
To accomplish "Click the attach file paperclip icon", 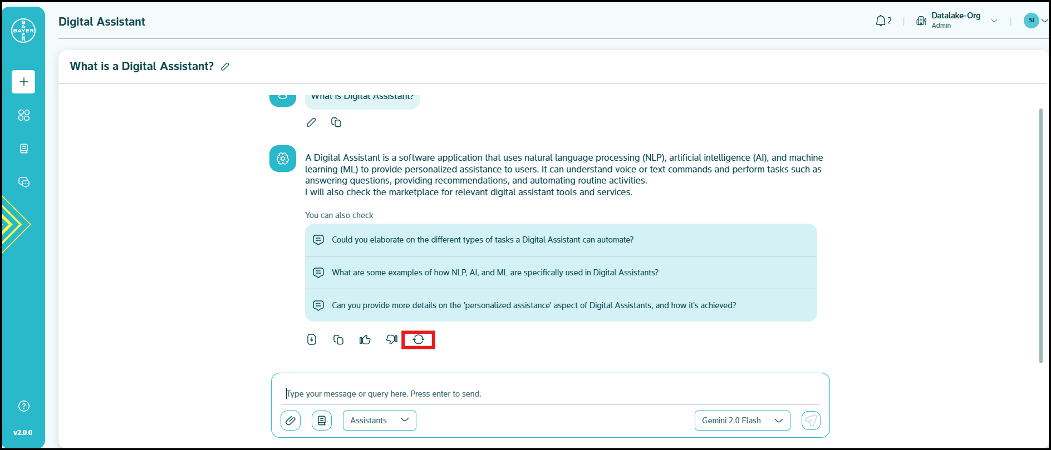I will (x=291, y=421).
